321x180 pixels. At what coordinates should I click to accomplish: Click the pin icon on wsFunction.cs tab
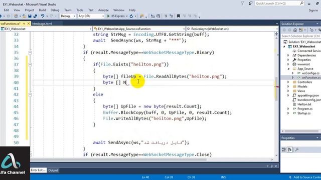(24, 23)
